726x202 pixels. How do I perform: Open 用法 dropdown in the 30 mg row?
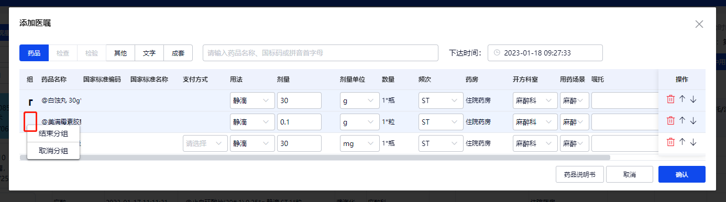(252, 143)
